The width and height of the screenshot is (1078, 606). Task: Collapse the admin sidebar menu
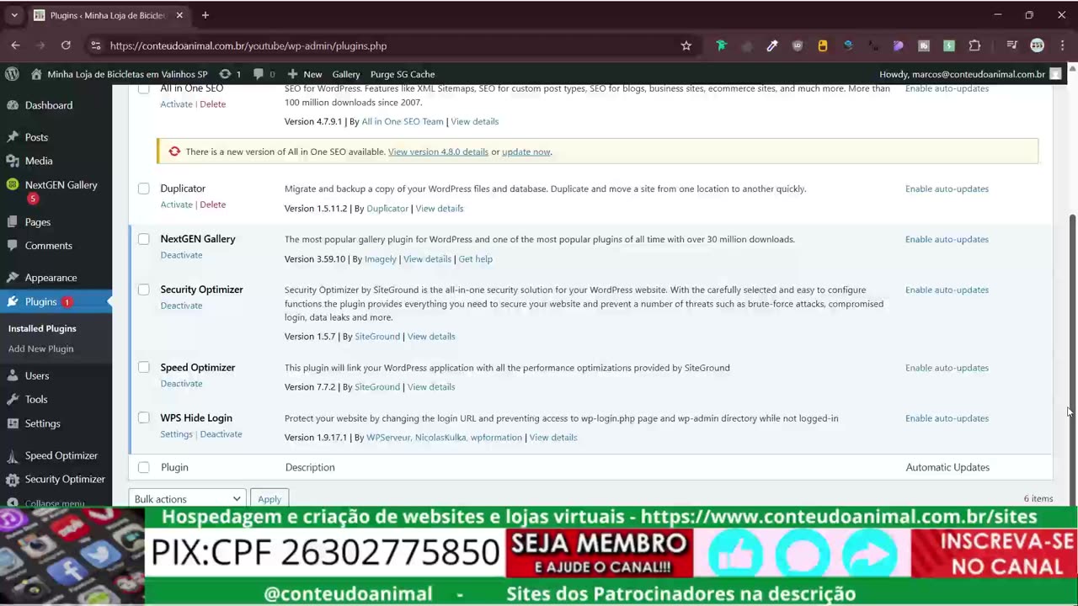54,502
